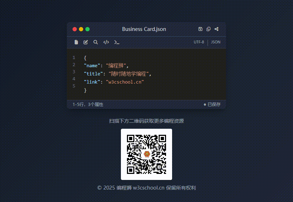Image resolution: width=293 pixels, height=202 pixels.
Task: Click the QR code image
Action: (x=146, y=154)
